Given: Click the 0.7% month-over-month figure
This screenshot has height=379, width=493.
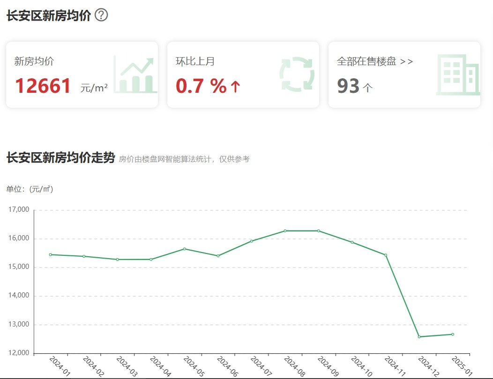Looking at the screenshot, I should [x=201, y=86].
